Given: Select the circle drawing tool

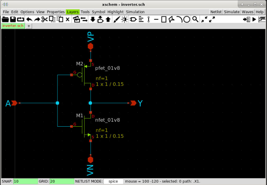Looking at the screenshot, I should point(187,19).
